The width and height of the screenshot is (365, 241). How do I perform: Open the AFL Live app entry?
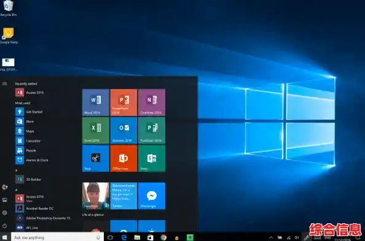(x=27, y=228)
